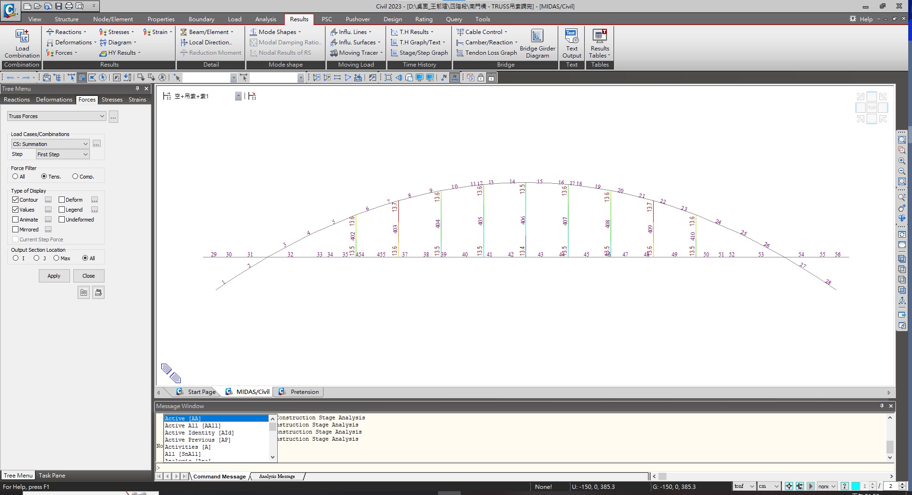
Task: Open the Truss Forces dropdown
Action: pos(56,116)
